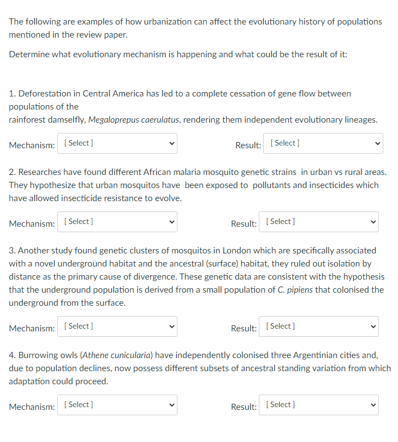Click the italic Athene cunicularia species name
The width and height of the screenshot is (398, 442).
click(116, 355)
